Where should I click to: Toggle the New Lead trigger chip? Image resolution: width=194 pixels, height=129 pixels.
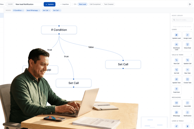(x=82, y=4)
